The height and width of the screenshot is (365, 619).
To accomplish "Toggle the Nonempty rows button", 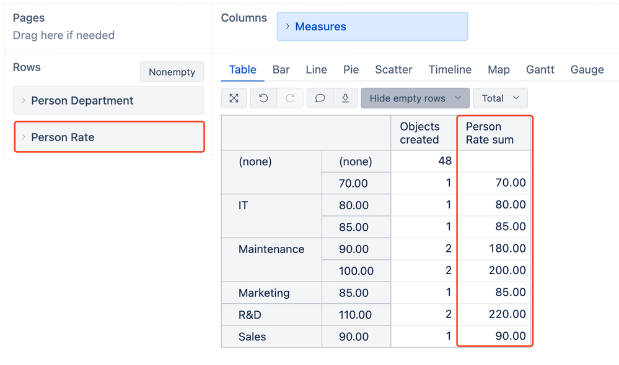I will click(x=172, y=72).
